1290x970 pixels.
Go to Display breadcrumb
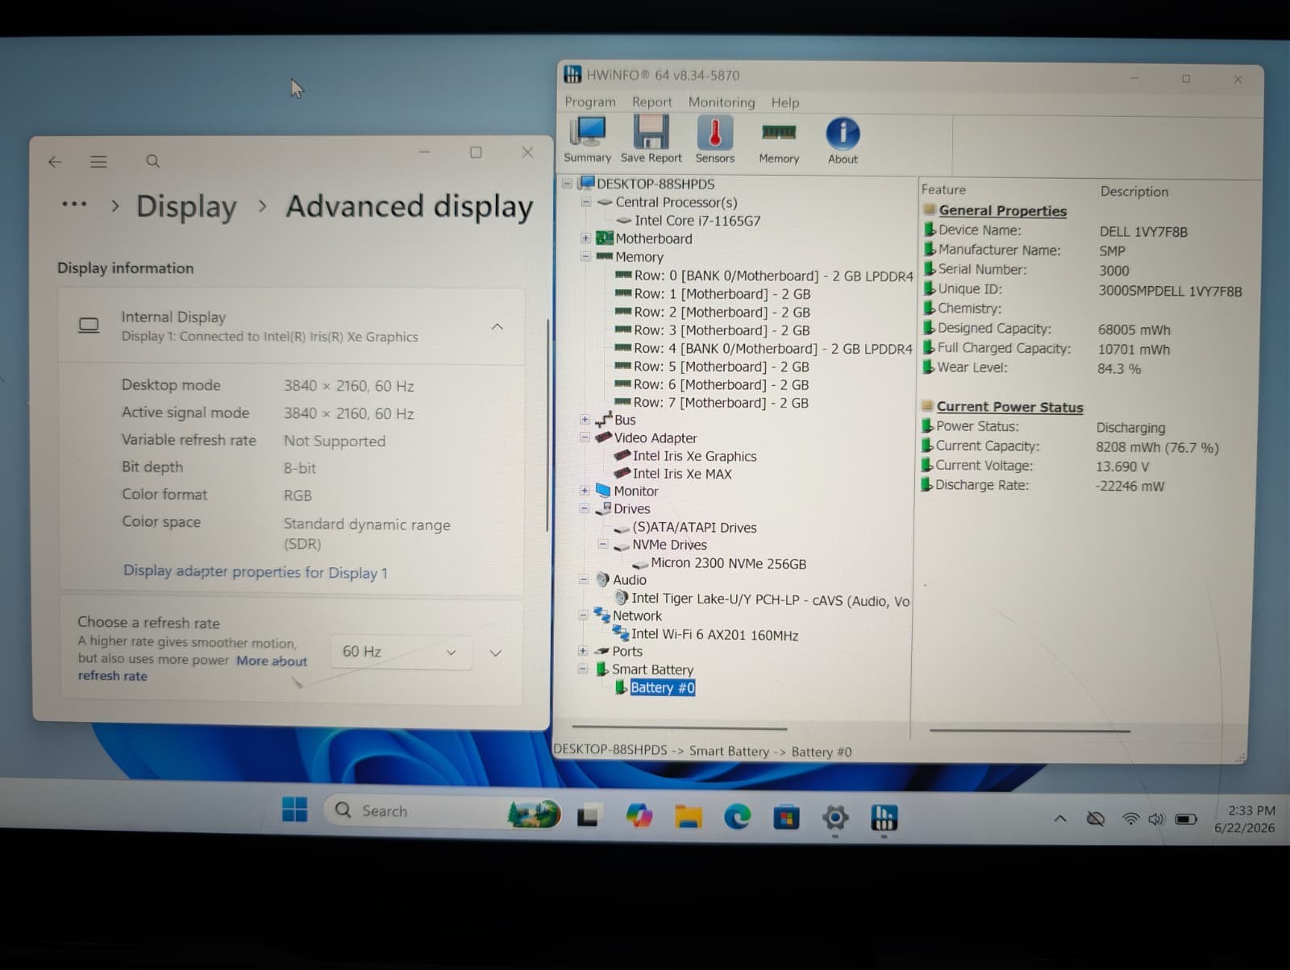[186, 206]
